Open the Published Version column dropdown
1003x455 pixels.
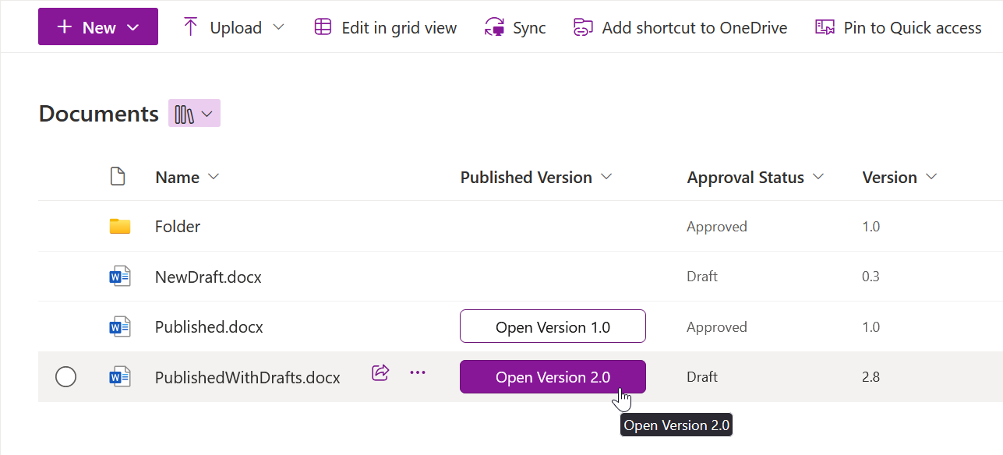pyautogui.click(x=606, y=177)
